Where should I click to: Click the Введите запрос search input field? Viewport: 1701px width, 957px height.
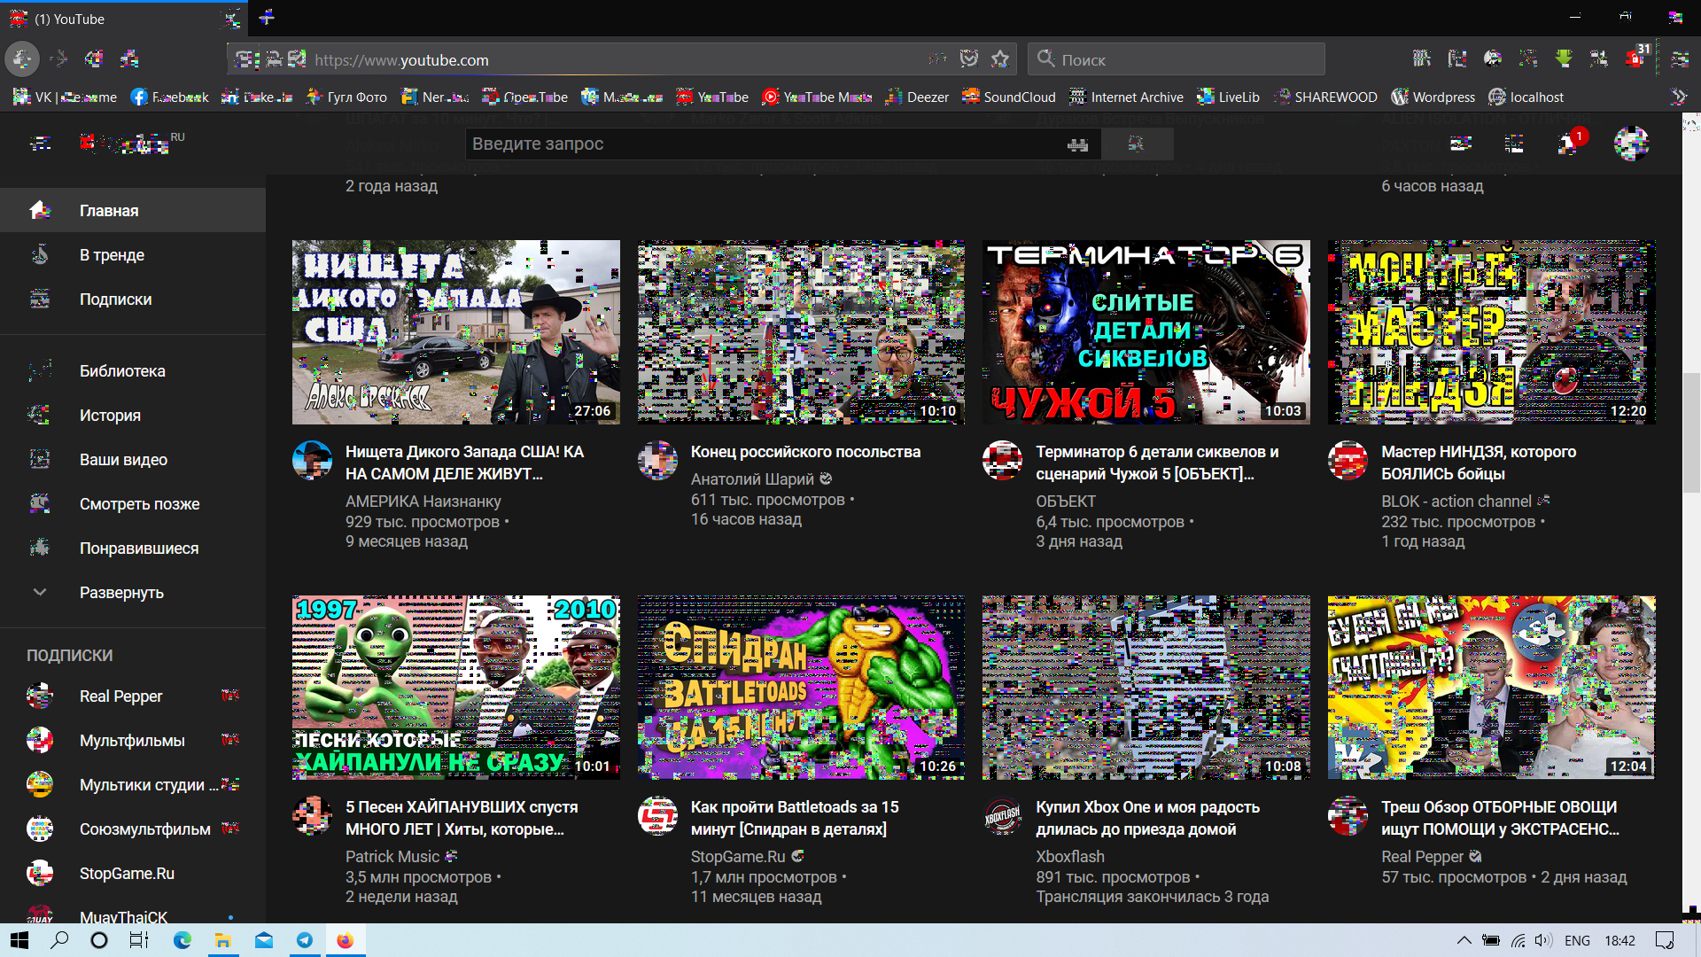pos(771,144)
